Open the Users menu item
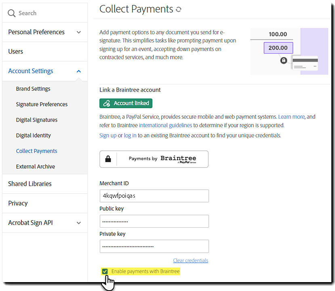 [16, 52]
